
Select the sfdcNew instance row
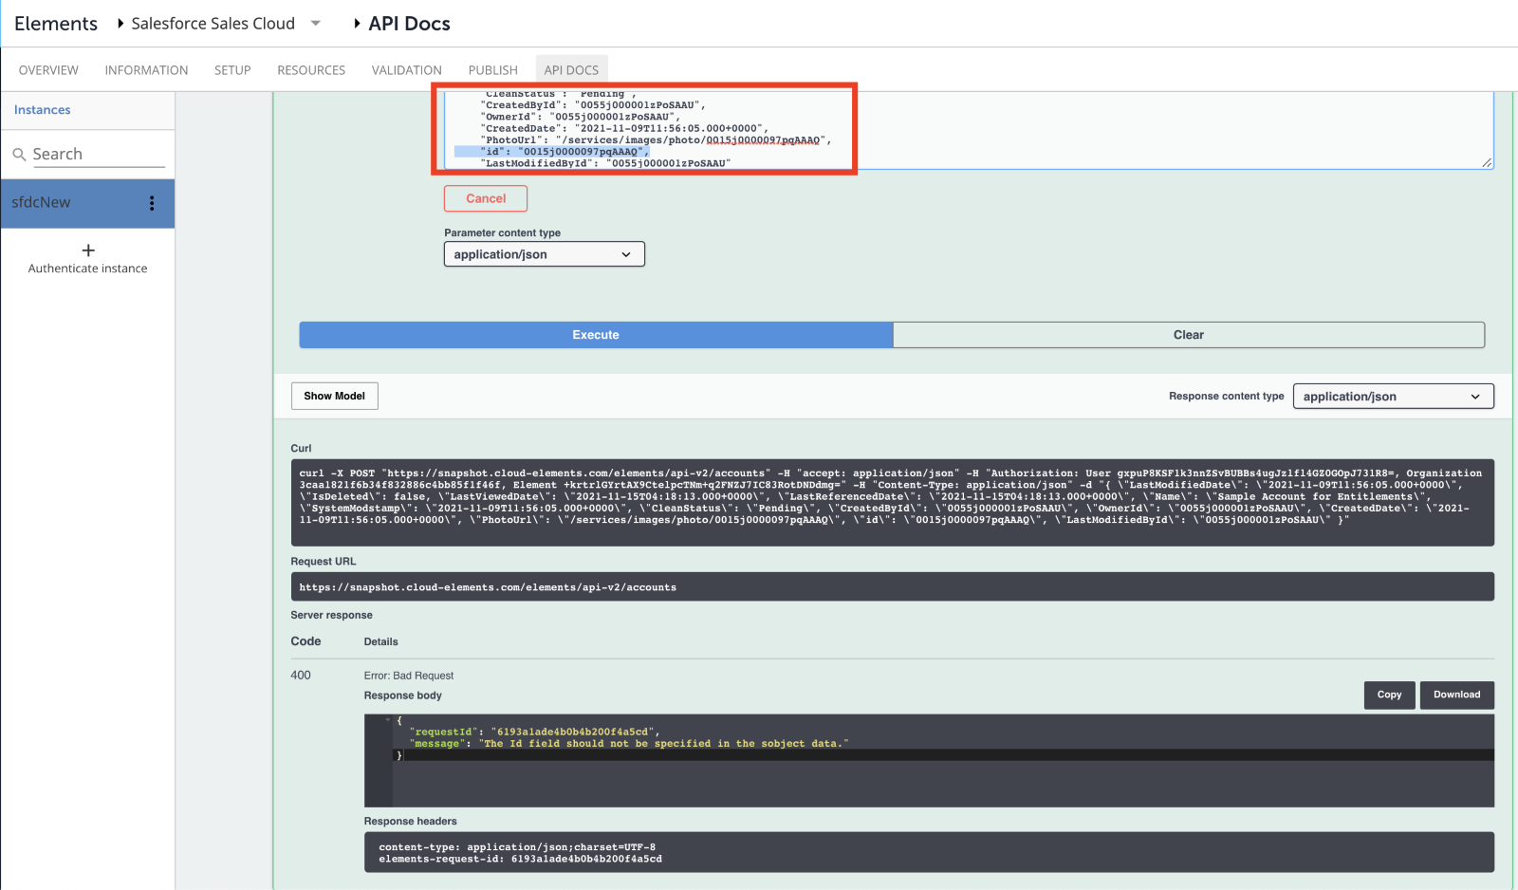87,203
